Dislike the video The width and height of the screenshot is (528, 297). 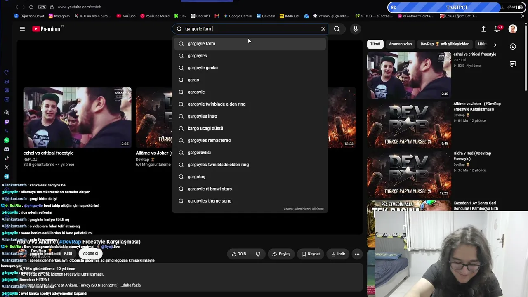pyautogui.click(x=258, y=254)
